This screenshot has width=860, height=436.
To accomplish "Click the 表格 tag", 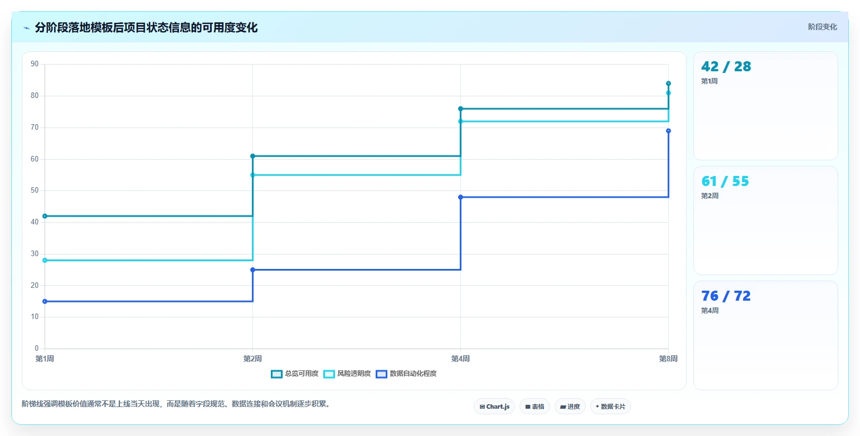I will 535,406.
